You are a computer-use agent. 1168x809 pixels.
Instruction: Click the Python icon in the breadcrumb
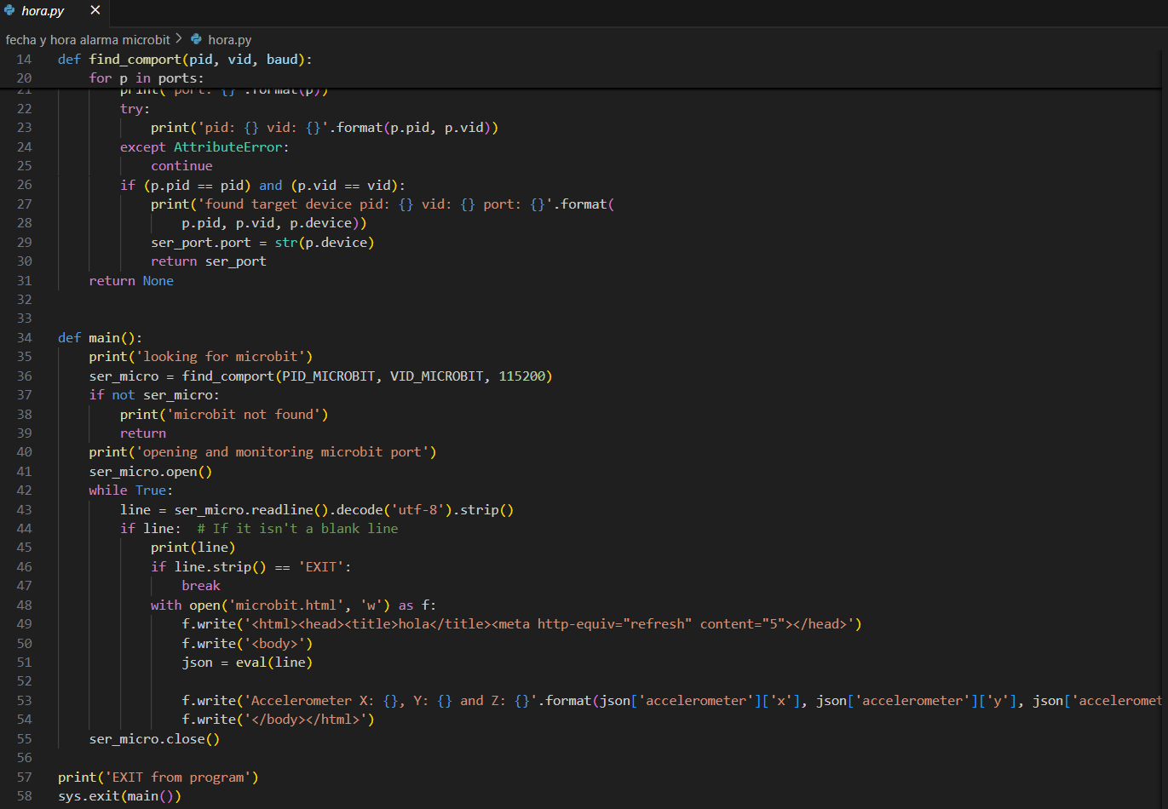(197, 39)
